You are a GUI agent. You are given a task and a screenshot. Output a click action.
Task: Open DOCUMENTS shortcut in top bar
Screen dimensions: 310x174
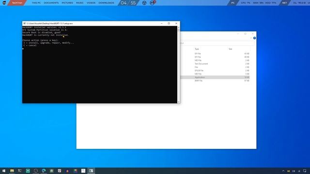coord(51,3)
